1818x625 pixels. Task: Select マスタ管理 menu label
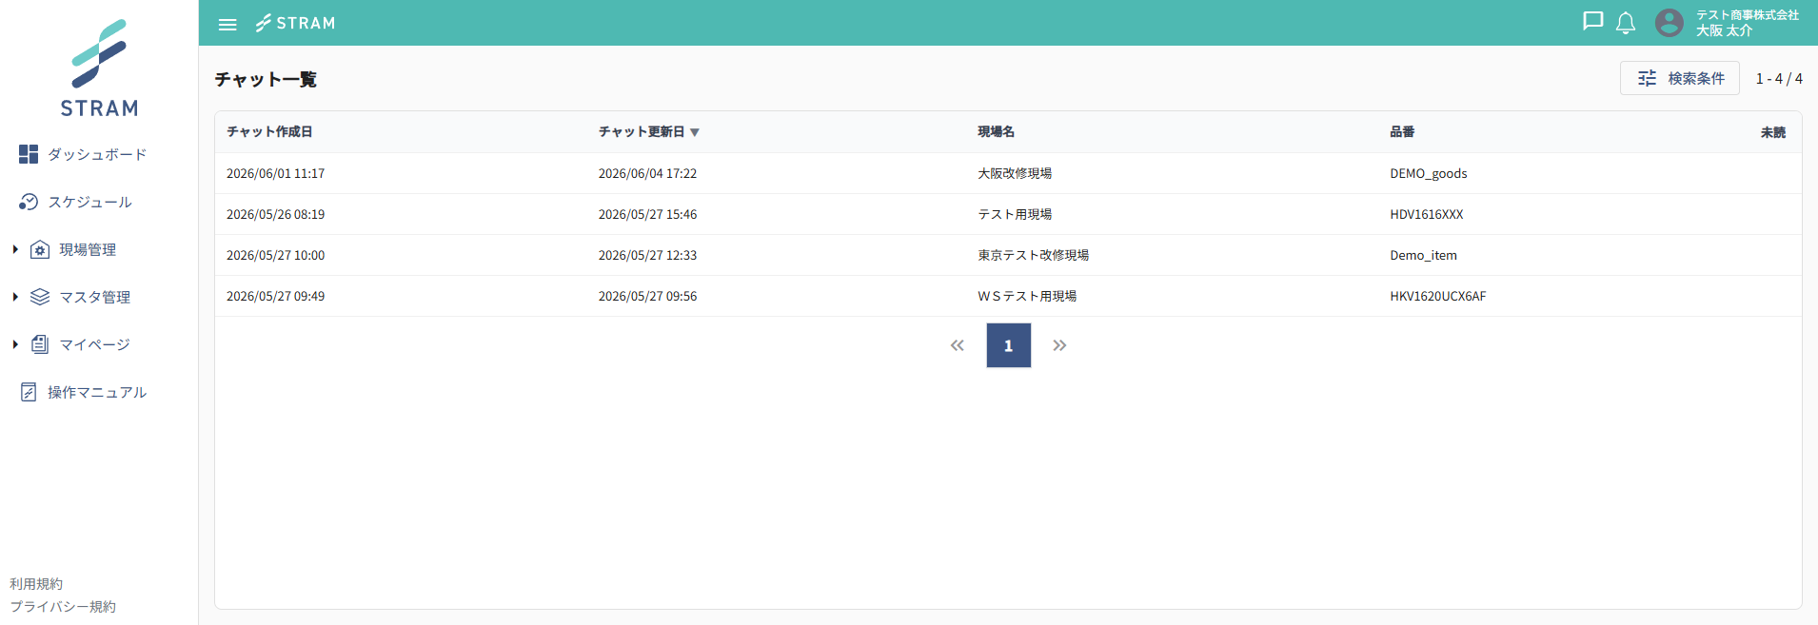(95, 297)
